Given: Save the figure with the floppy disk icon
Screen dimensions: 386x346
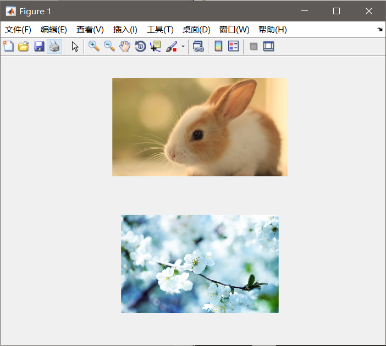Looking at the screenshot, I should click(39, 46).
